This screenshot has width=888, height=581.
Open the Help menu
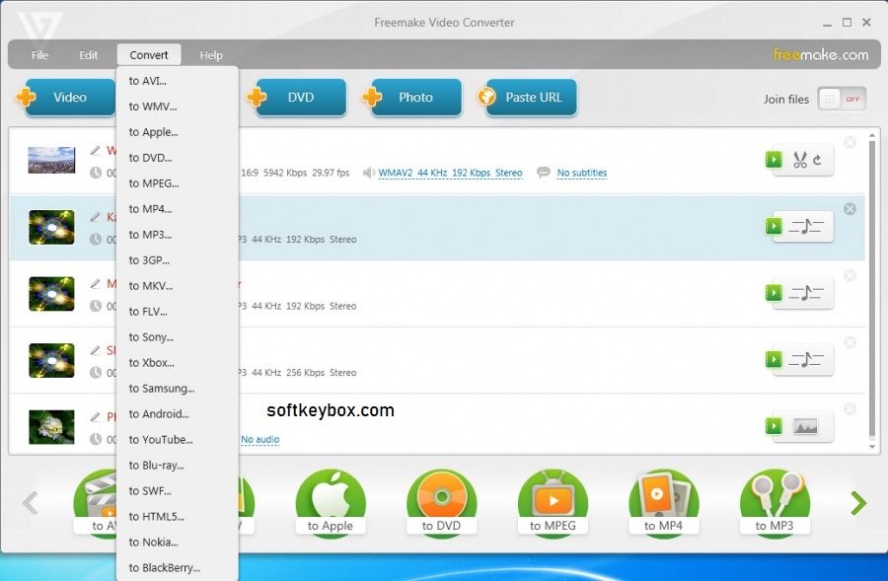pos(210,54)
